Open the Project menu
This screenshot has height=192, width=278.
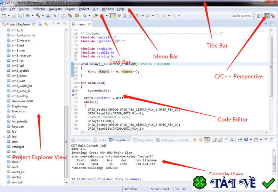(84, 9)
